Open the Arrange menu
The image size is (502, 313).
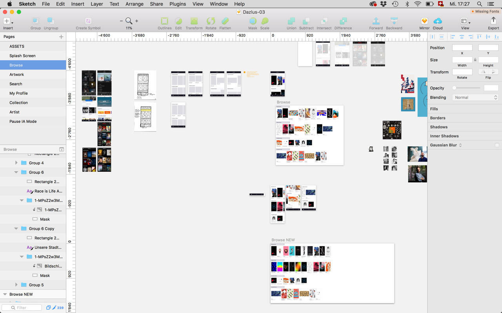click(x=135, y=4)
